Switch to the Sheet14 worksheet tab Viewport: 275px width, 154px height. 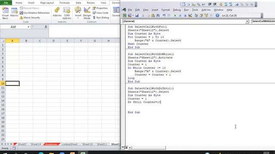(36, 144)
